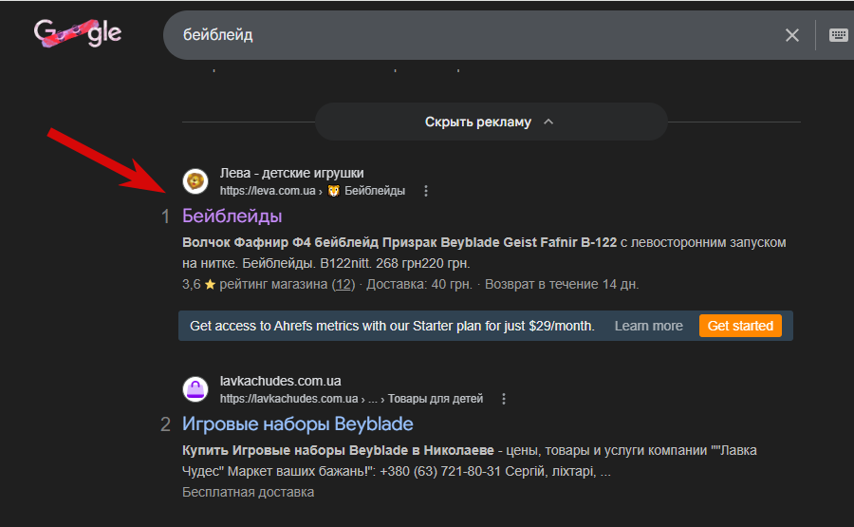
Task: Click the "Товары для детей" breadcrumb
Action: tap(436, 399)
